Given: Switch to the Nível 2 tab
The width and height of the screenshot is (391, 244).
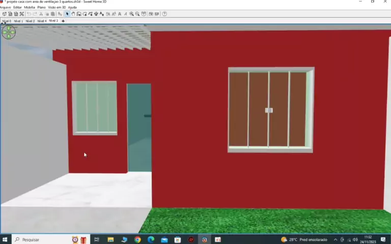Looking at the screenshot, I should [30, 21].
